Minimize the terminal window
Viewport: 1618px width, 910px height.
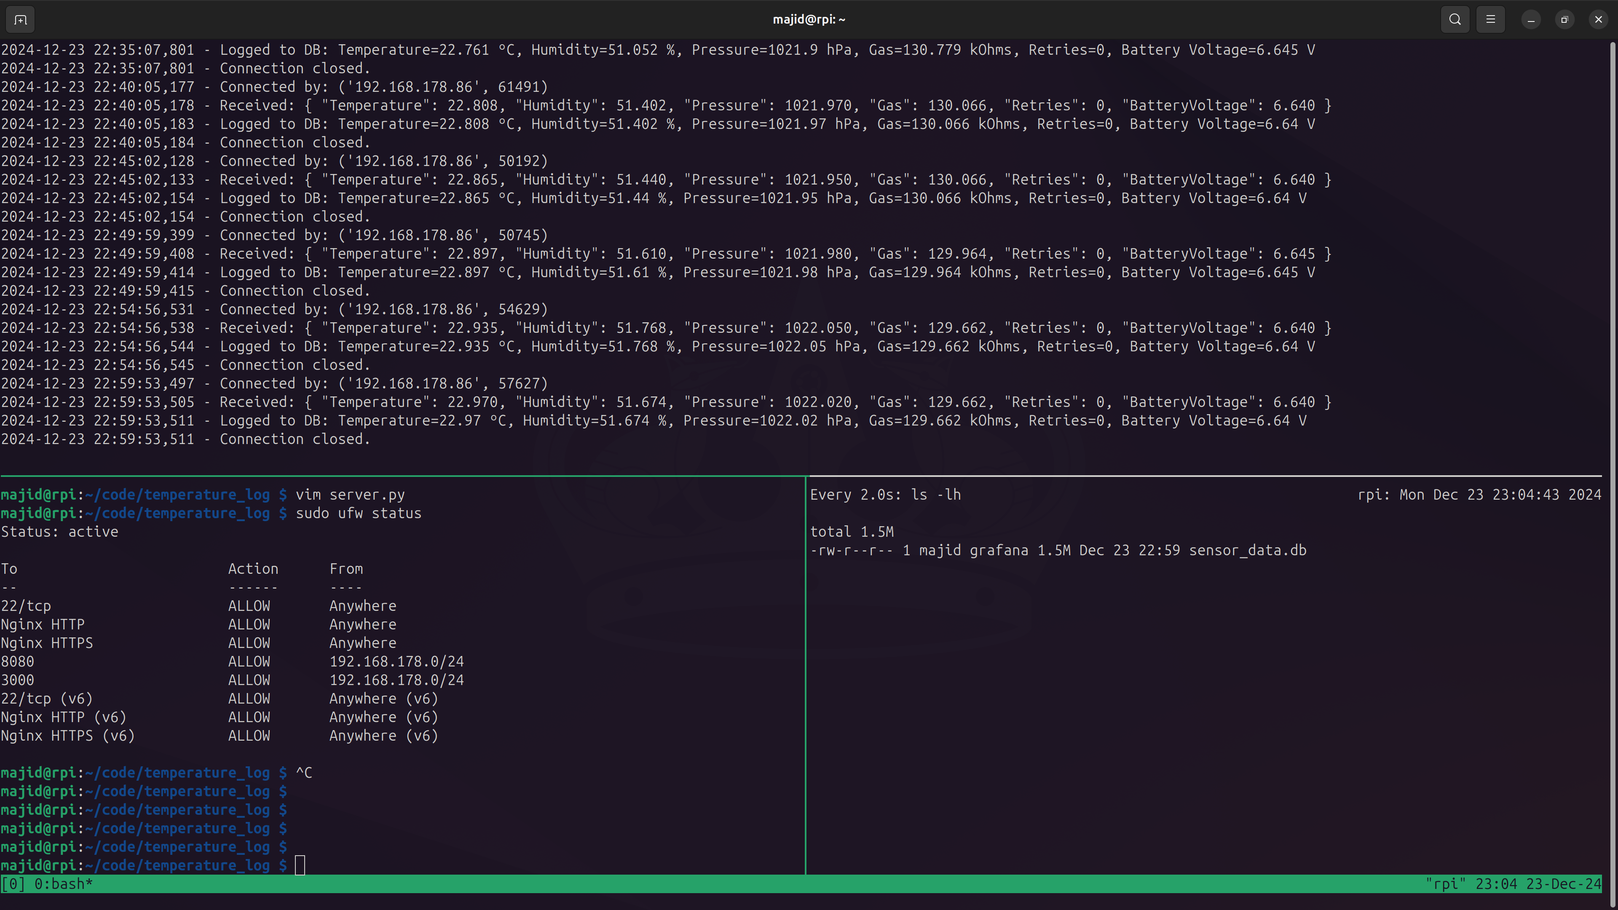[x=1531, y=19]
